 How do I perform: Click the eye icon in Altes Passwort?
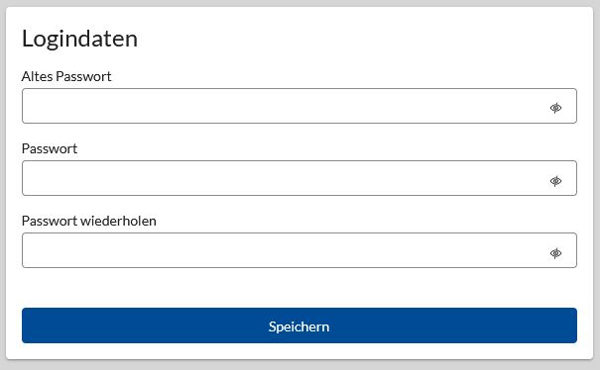555,108
